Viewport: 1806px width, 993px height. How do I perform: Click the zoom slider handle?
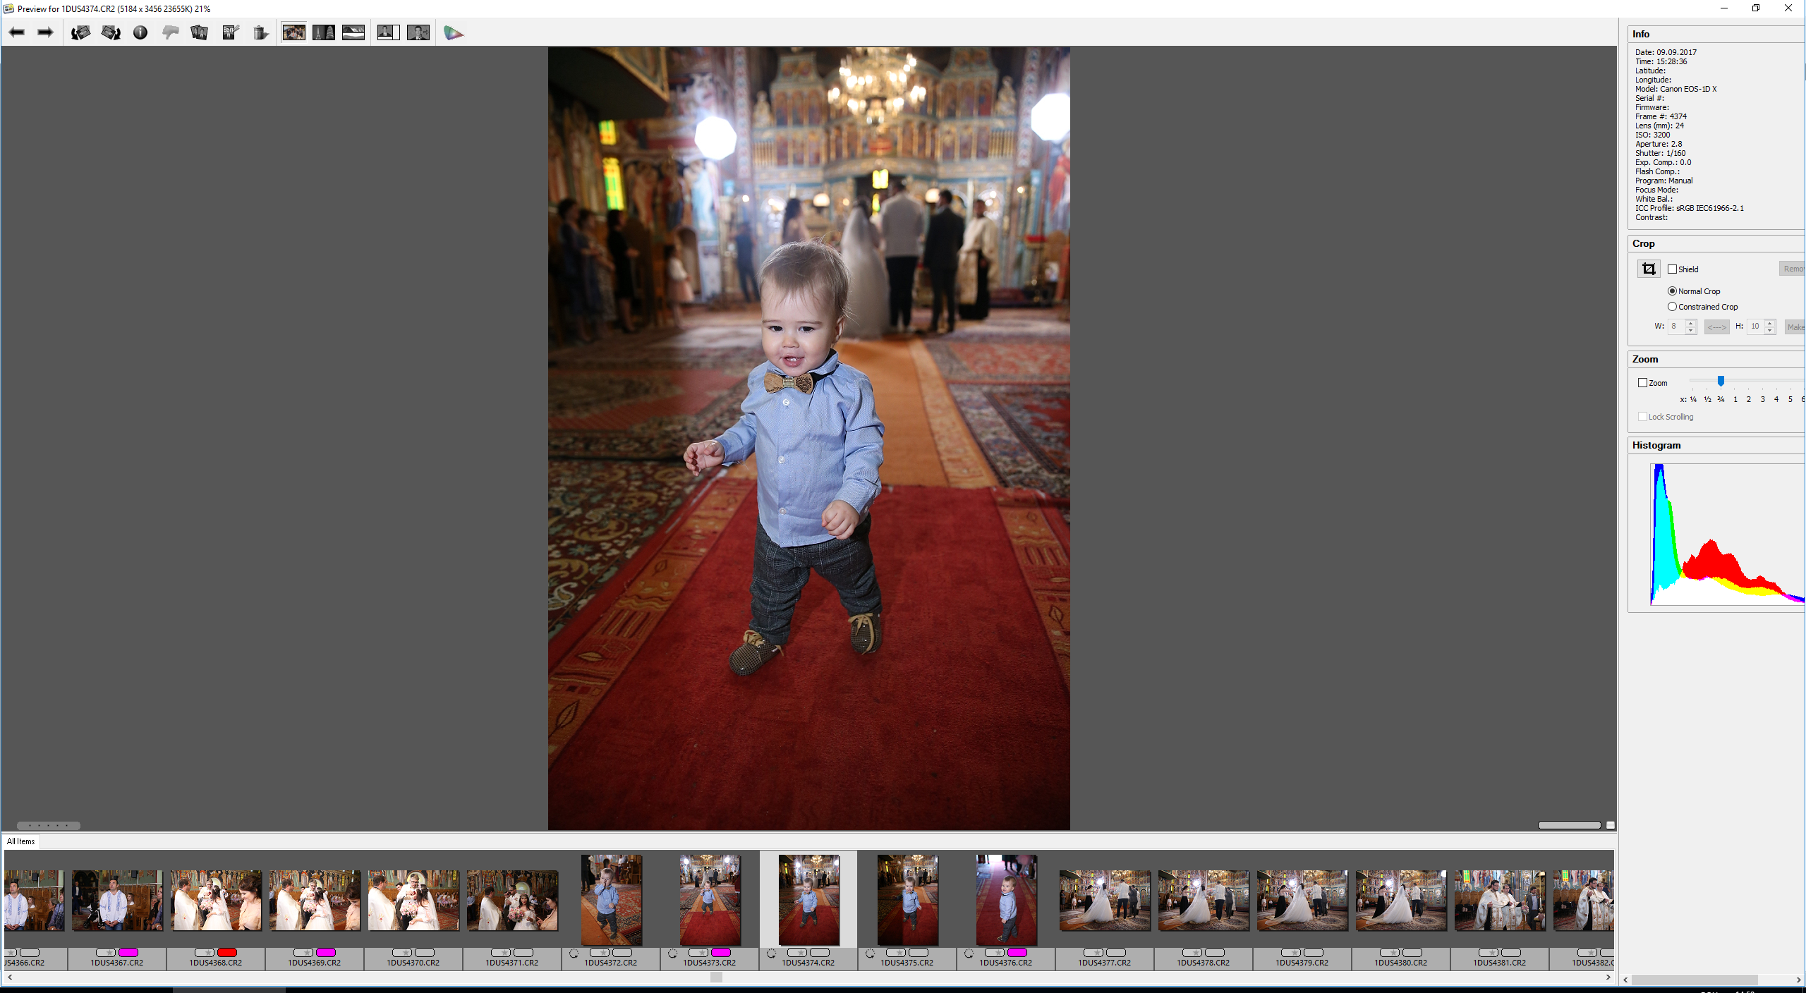pyautogui.click(x=1721, y=381)
